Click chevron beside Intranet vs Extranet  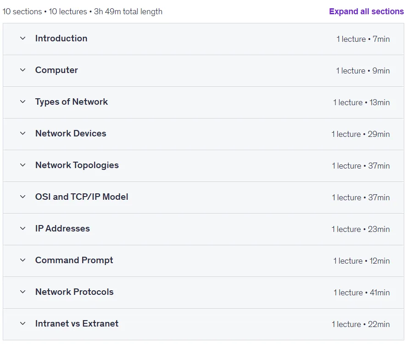click(23, 324)
